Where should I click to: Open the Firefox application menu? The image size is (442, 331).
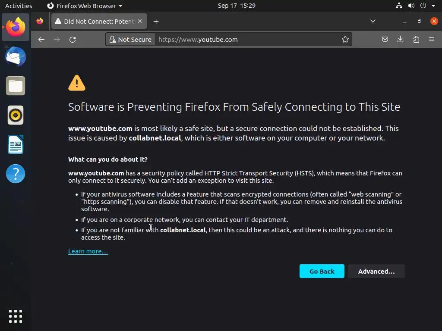tap(432, 40)
